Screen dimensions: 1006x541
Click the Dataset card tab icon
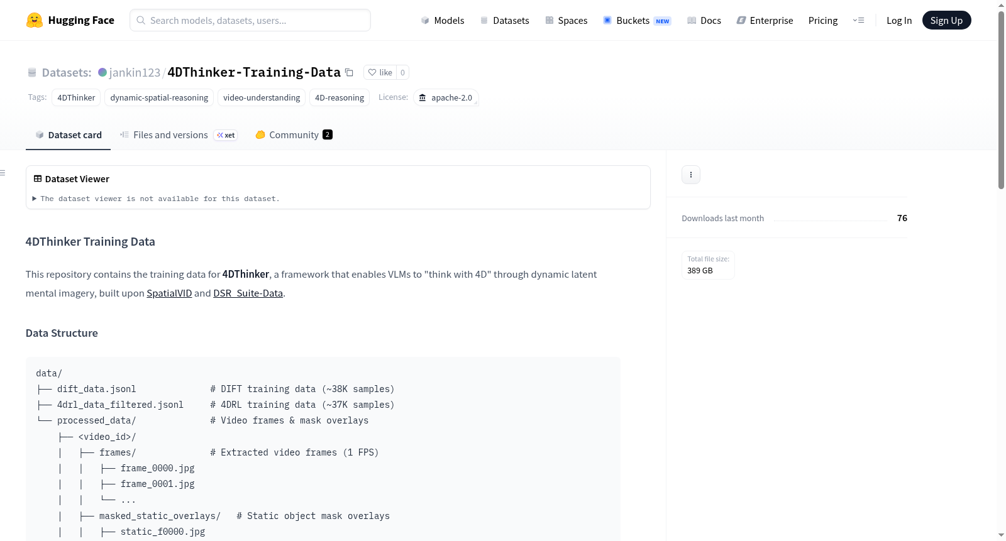point(40,135)
